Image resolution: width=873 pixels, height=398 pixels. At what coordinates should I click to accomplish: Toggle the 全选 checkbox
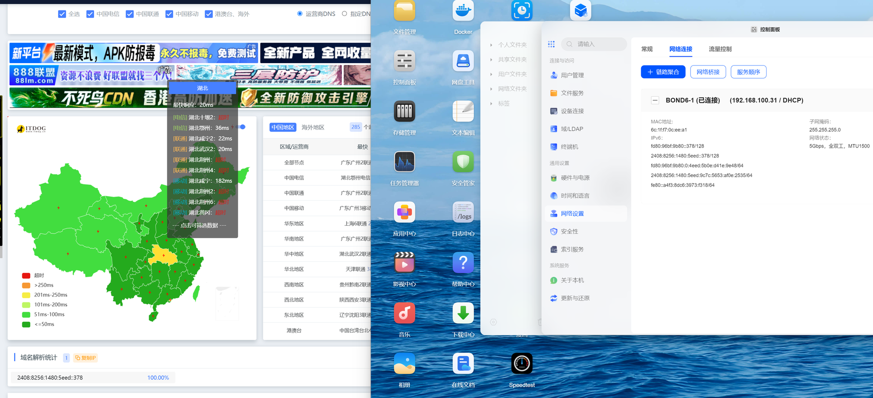(62, 14)
